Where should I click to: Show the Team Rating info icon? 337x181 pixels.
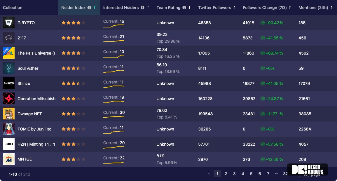pos(184,8)
